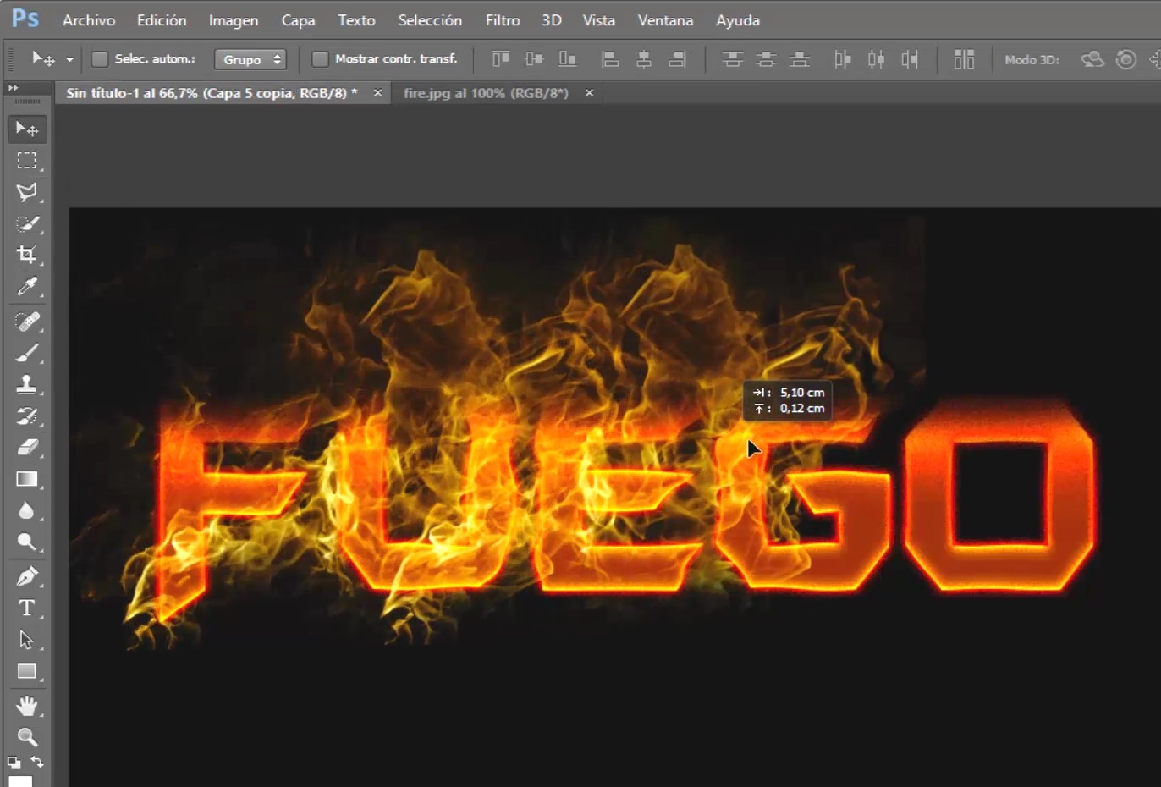The width and height of the screenshot is (1161, 787).
Task: Distribute bottom edges of layers
Action: pos(799,59)
